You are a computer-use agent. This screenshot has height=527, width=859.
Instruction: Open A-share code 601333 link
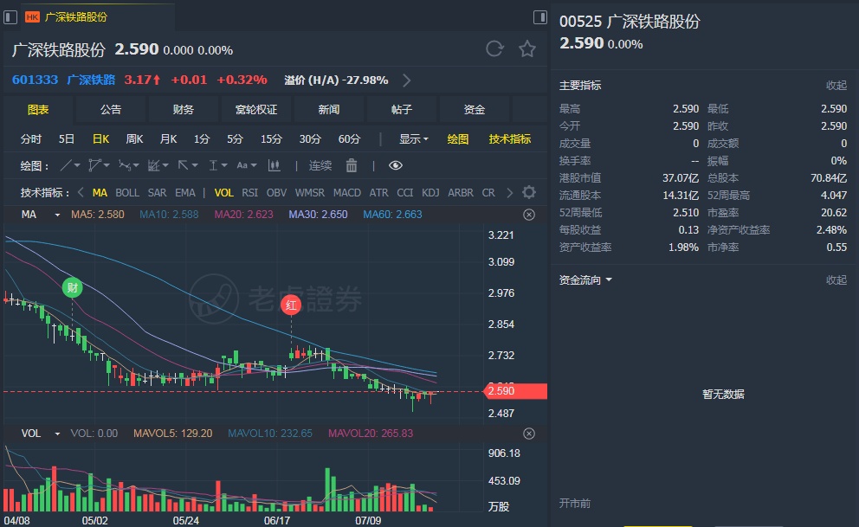click(x=35, y=80)
